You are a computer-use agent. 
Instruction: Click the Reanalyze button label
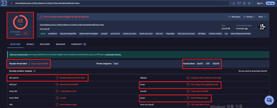(236, 17)
